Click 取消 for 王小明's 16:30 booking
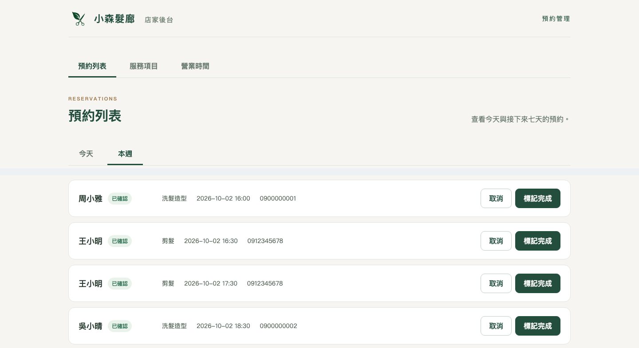This screenshot has height=348, width=639. coord(496,241)
